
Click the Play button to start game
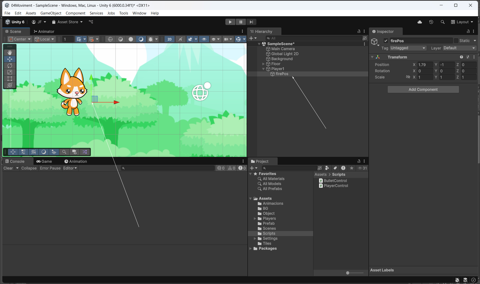tap(230, 22)
